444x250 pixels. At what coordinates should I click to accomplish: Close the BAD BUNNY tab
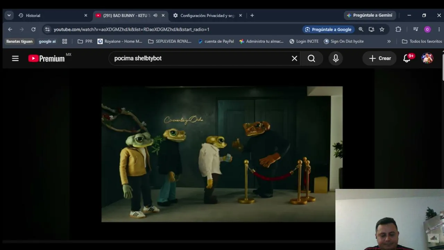pyautogui.click(x=163, y=15)
